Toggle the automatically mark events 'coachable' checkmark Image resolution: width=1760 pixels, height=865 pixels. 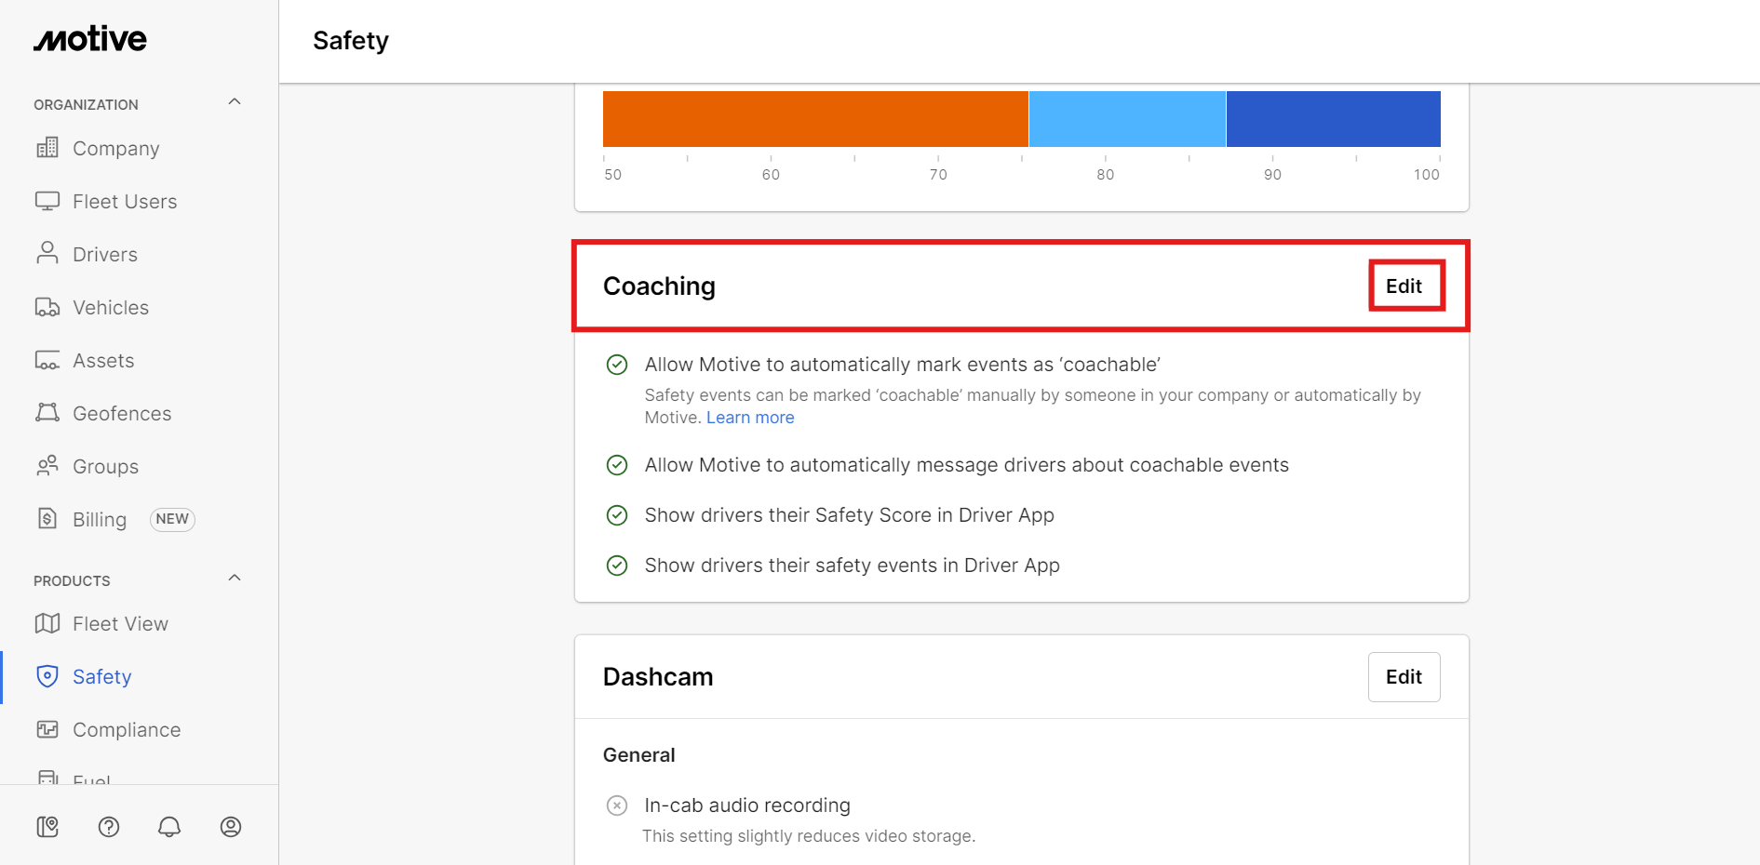pyautogui.click(x=617, y=365)
